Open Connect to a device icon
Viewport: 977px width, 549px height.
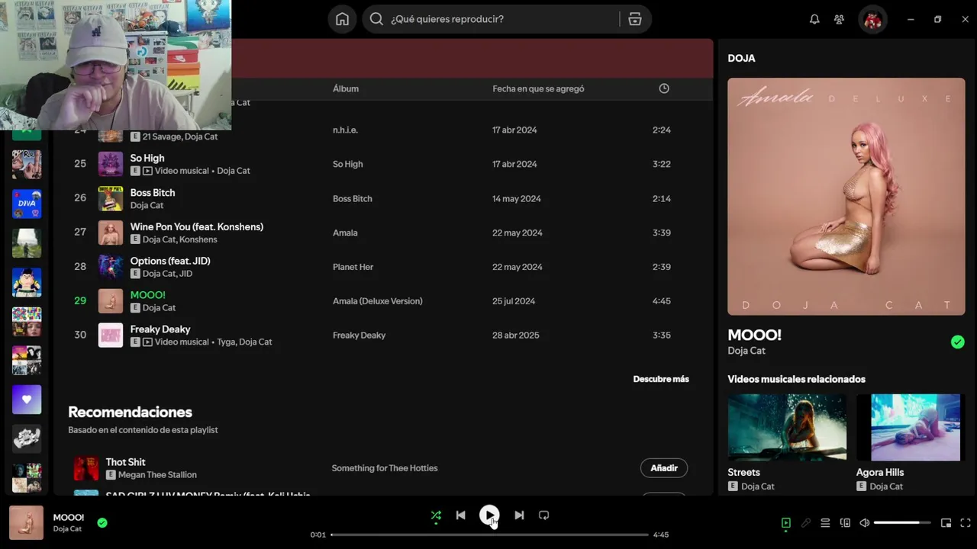(x=845, y=523)
